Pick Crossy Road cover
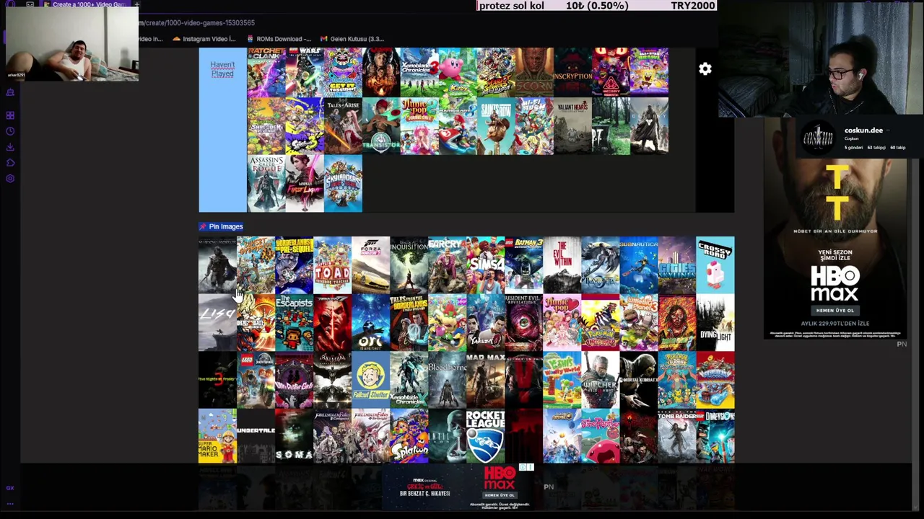 point(715,265)
